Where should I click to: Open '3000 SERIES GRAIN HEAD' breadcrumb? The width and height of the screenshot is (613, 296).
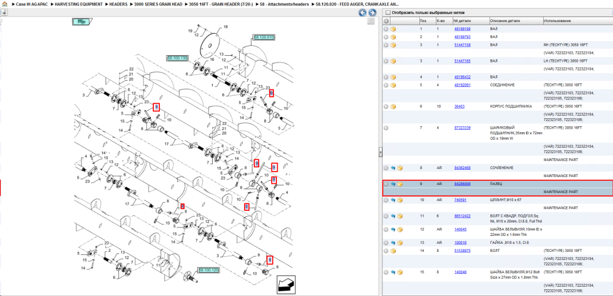(158, 4)
